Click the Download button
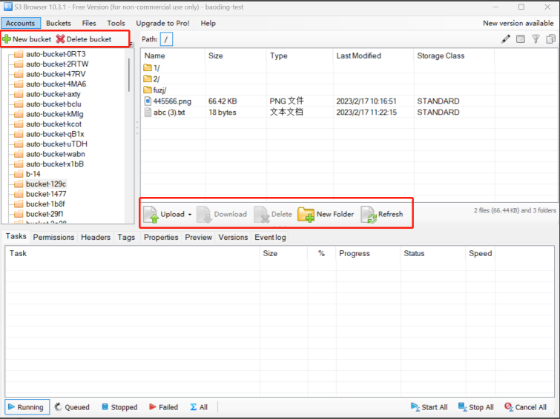The image size is (560, 419). pyautogui.click(x=222, y=215)
